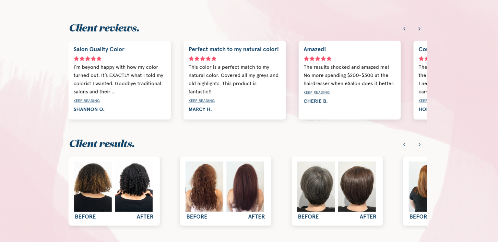Open gray short hair before photo
The image size is (498, 242).
(x=316, y=187)
